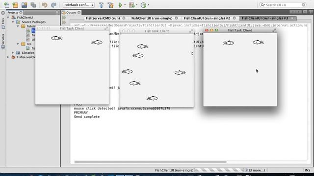Toggle fullscreen on right FishTank Client window
The image size is (314, 176).
[x=274, y=30]
